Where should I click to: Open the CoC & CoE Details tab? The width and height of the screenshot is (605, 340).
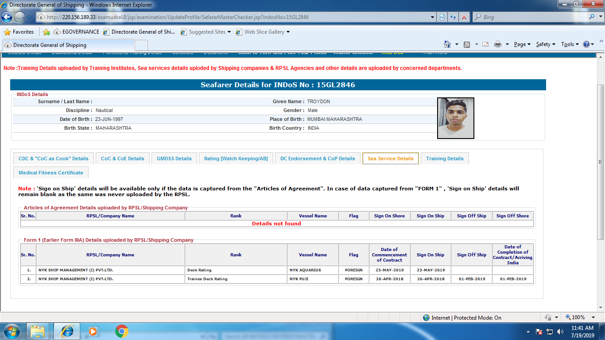[122, 158]
